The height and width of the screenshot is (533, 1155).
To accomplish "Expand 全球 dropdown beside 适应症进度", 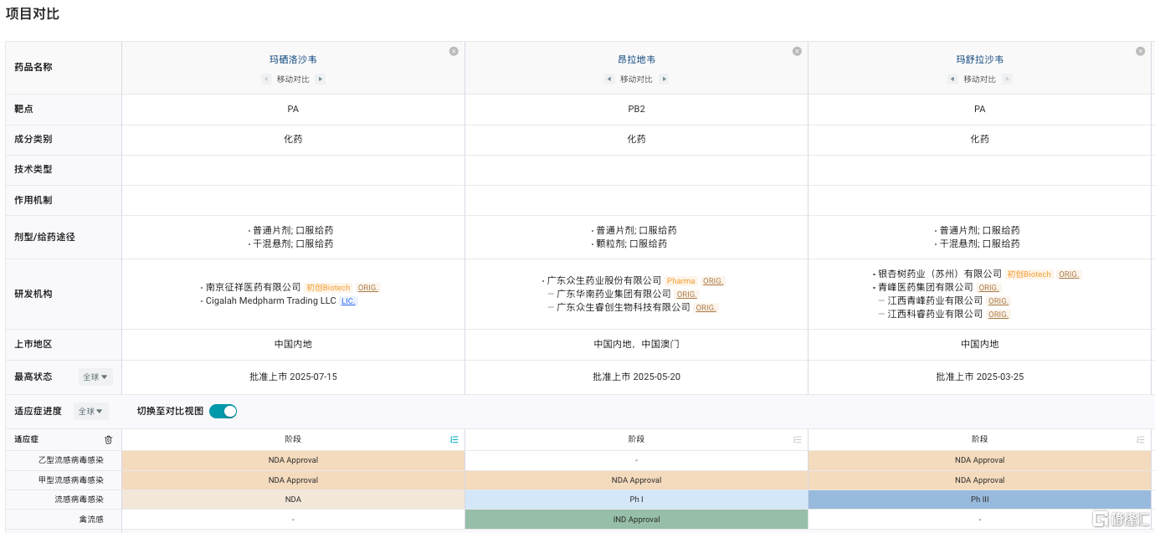I will (x=90, y=411).
